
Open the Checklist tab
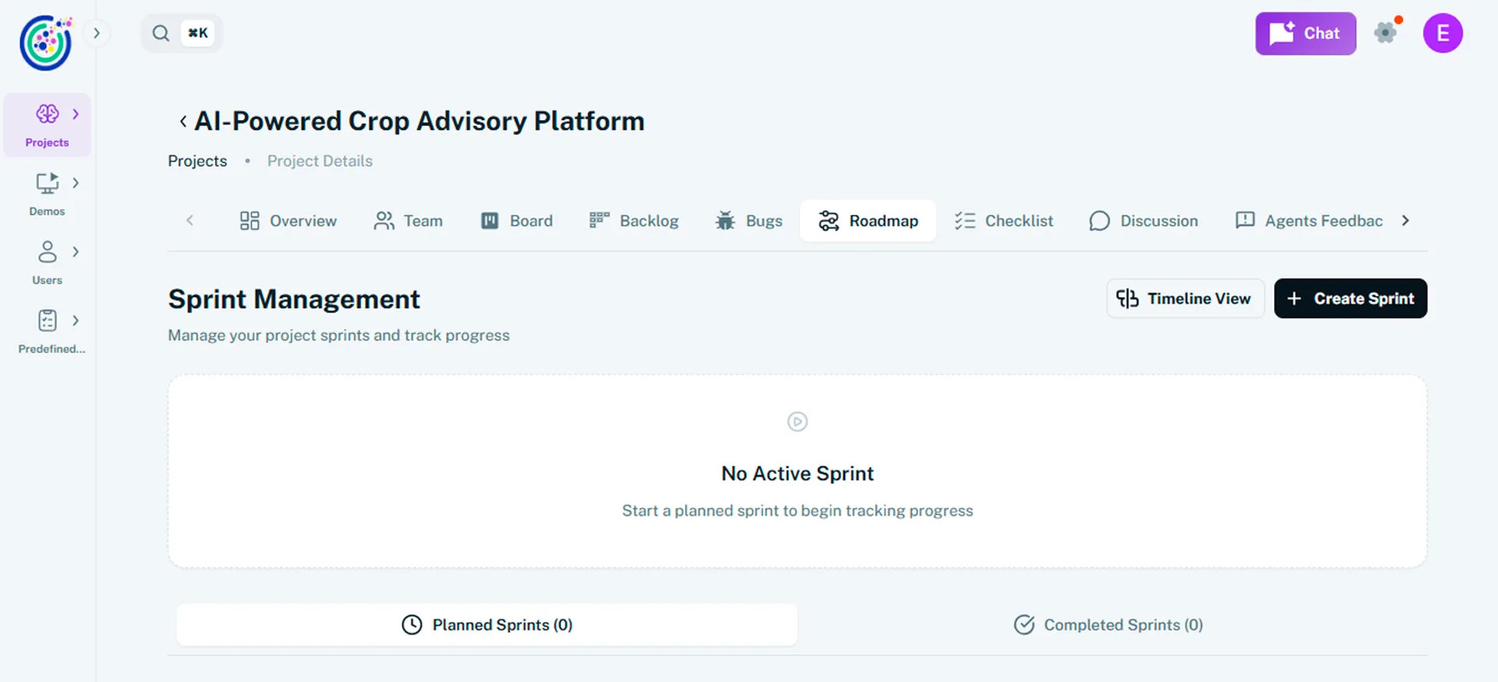point(1003,221)
